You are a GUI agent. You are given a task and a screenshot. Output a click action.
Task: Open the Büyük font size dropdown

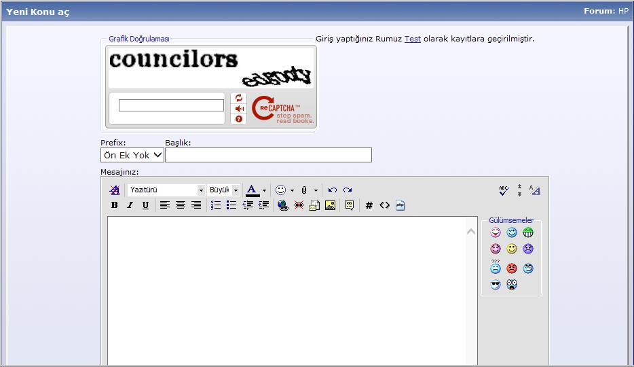tap(223, 190)
